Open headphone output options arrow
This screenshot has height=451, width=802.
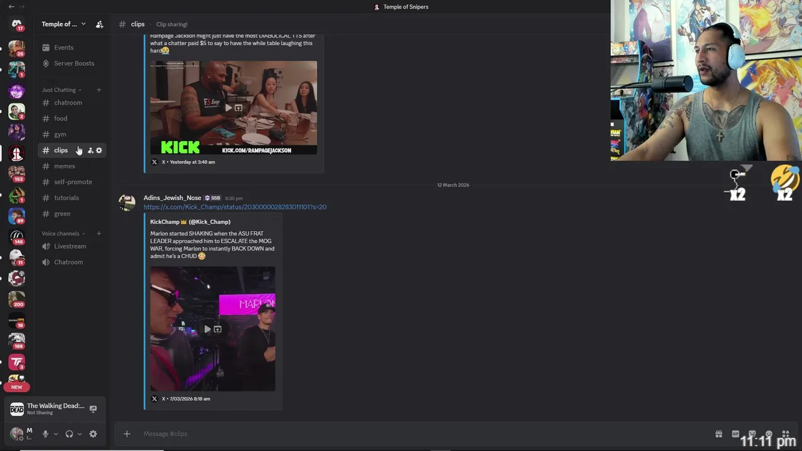tap(80, 433)
